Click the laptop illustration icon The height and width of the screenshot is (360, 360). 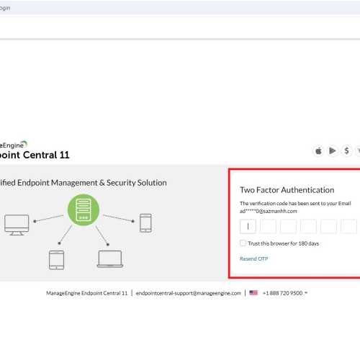(x=110, y=259)
